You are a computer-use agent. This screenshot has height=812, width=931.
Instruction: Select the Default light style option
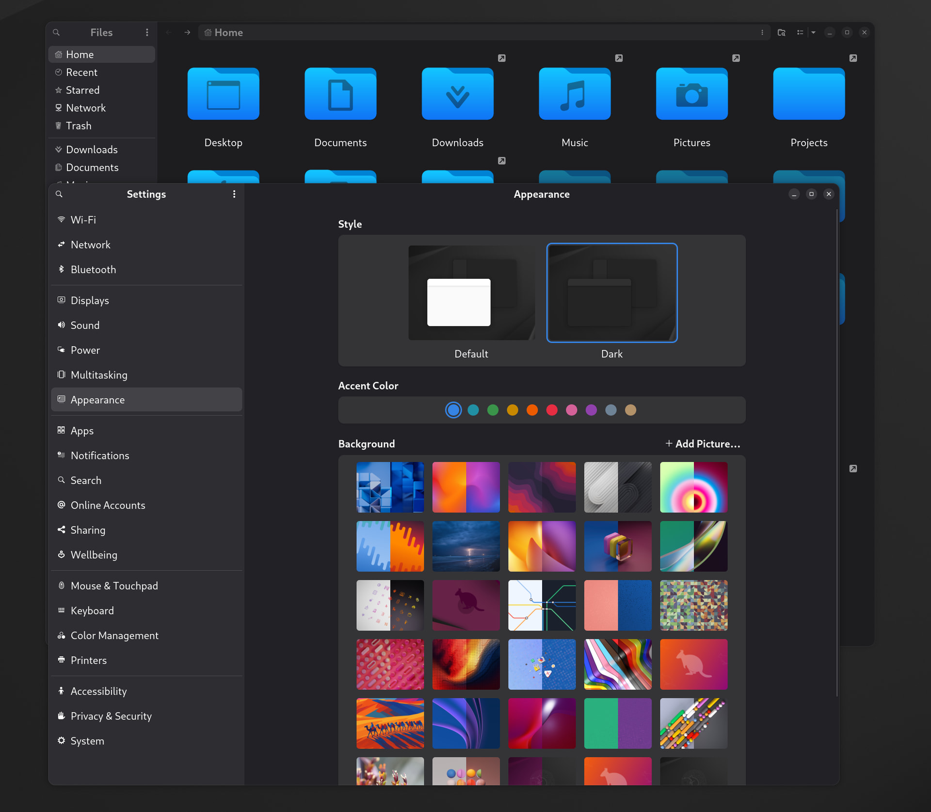471,293
